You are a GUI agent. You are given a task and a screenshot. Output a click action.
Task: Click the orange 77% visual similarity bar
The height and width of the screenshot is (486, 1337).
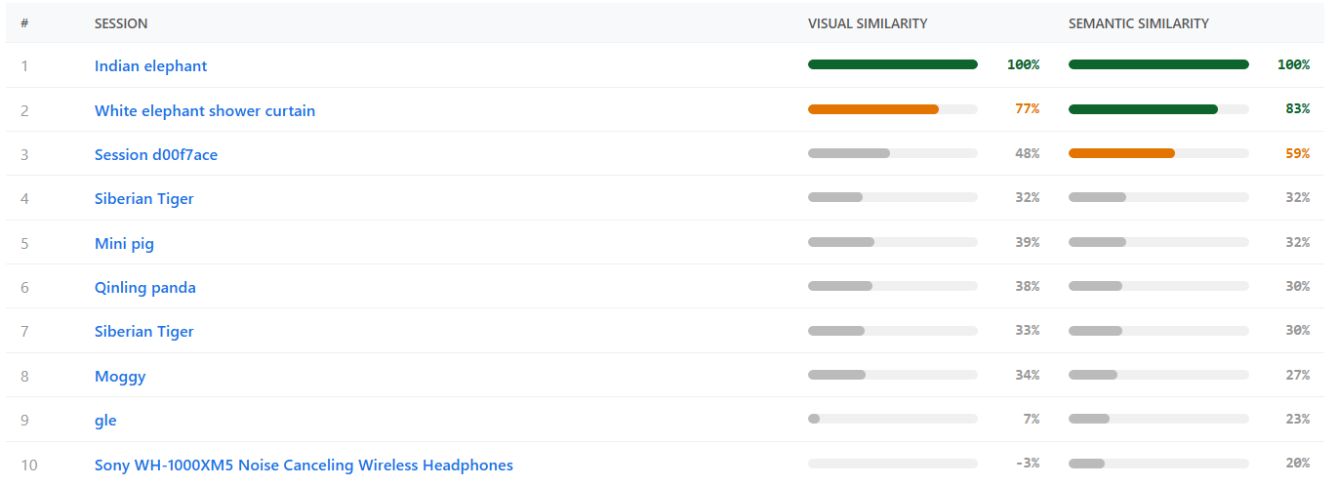(x=873, y=109)
